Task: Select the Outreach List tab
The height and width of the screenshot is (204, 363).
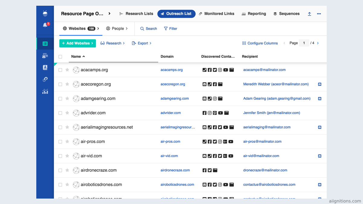Action: click(x=176, y=14)
